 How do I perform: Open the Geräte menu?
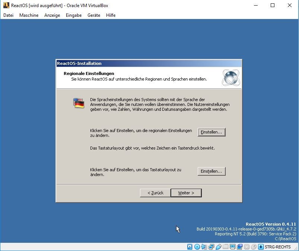pyautogui.click(x=94, y=15)
